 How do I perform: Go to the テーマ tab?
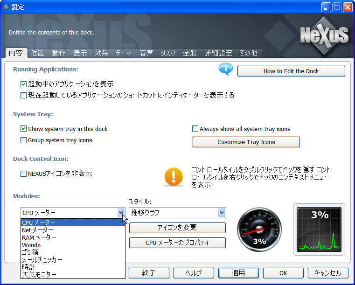click(124, 53)
